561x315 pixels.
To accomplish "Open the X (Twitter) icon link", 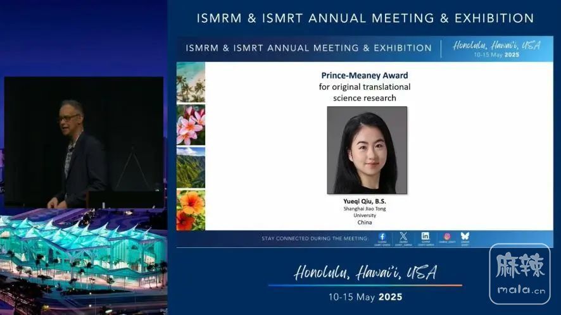I will point(403,236).
